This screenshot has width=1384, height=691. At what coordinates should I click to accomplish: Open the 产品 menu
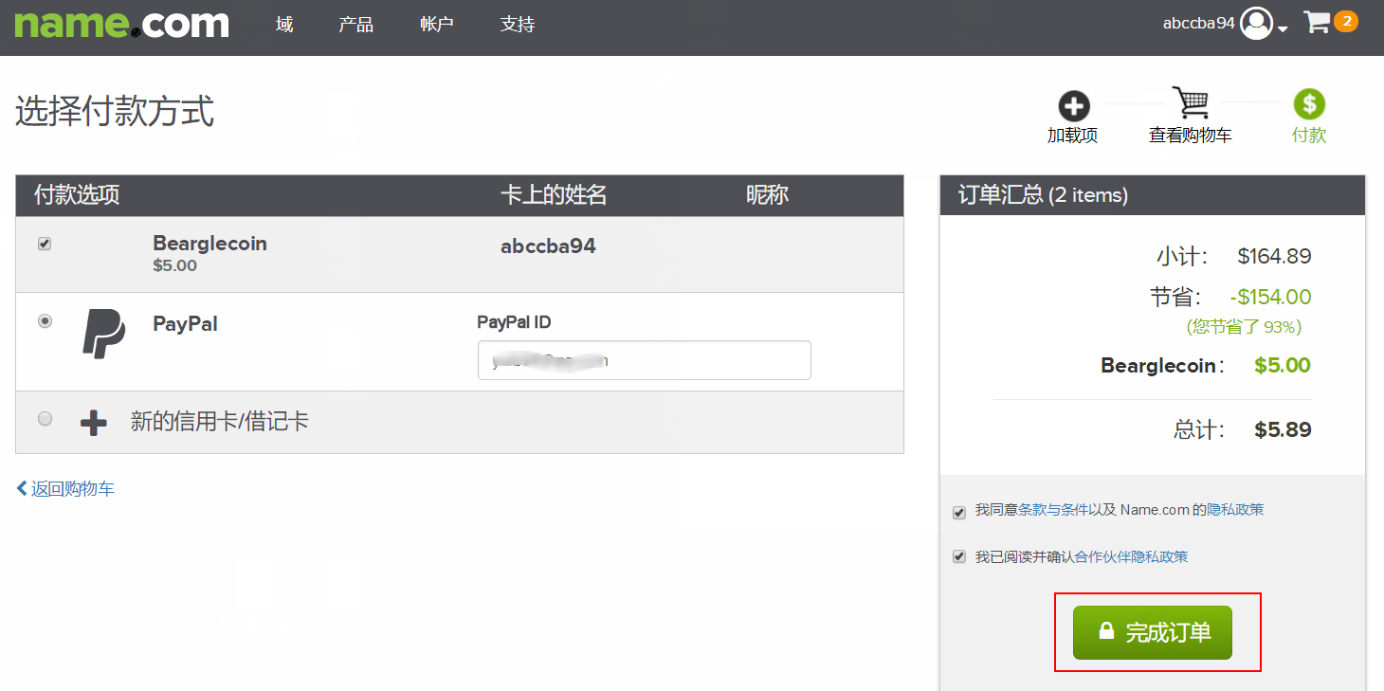click(355, 25)
